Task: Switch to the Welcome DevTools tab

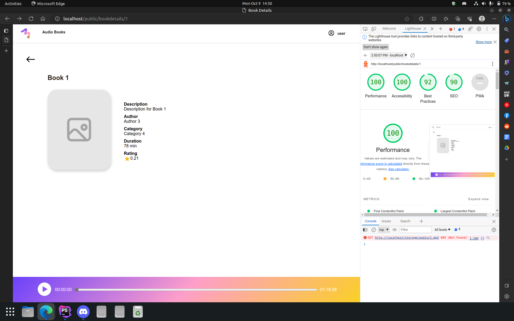Action: [389, 29]
